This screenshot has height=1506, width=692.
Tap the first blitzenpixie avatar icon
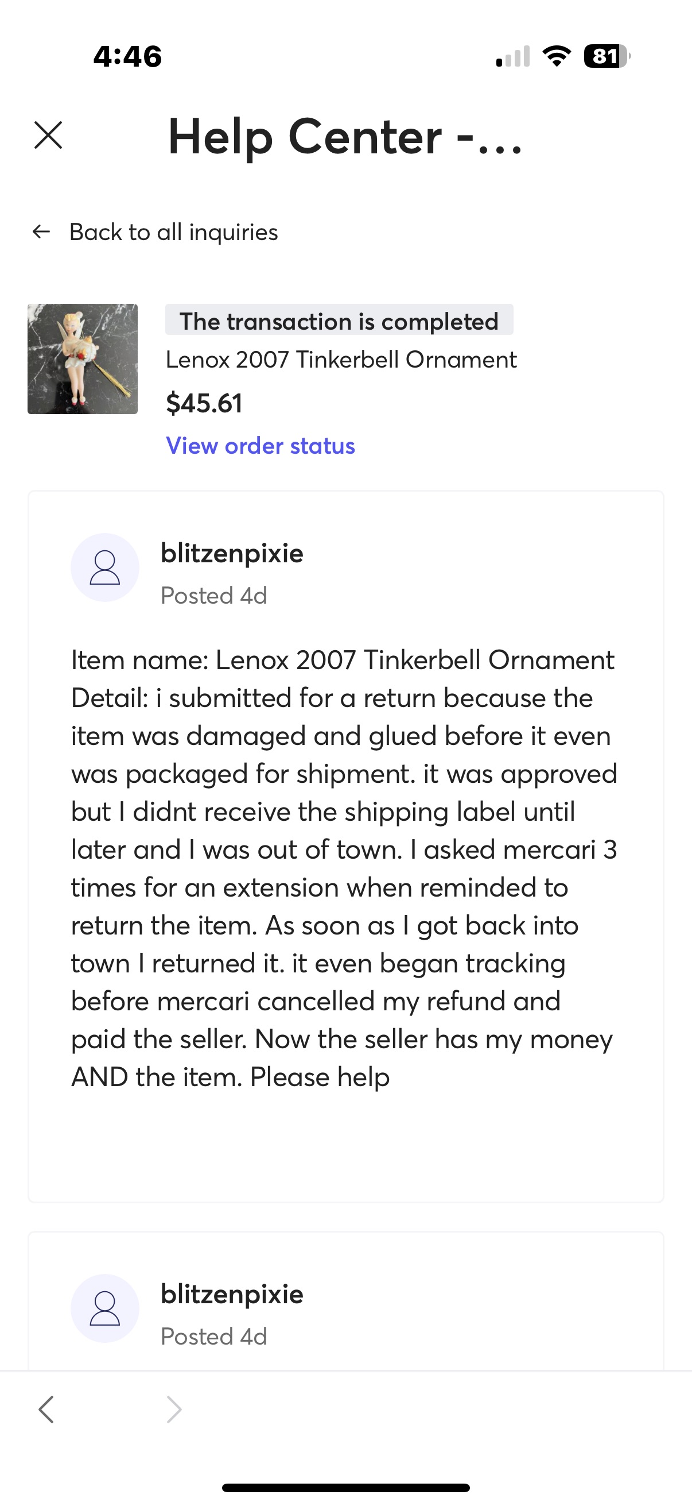(x=105, y=567)
